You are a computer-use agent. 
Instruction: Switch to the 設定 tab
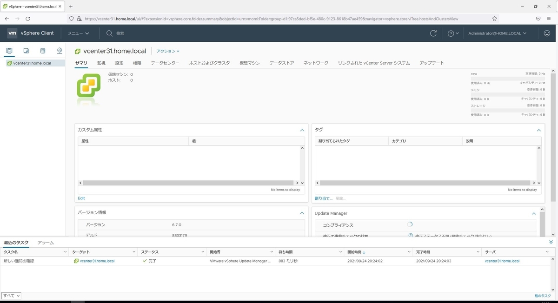point(119,63)
